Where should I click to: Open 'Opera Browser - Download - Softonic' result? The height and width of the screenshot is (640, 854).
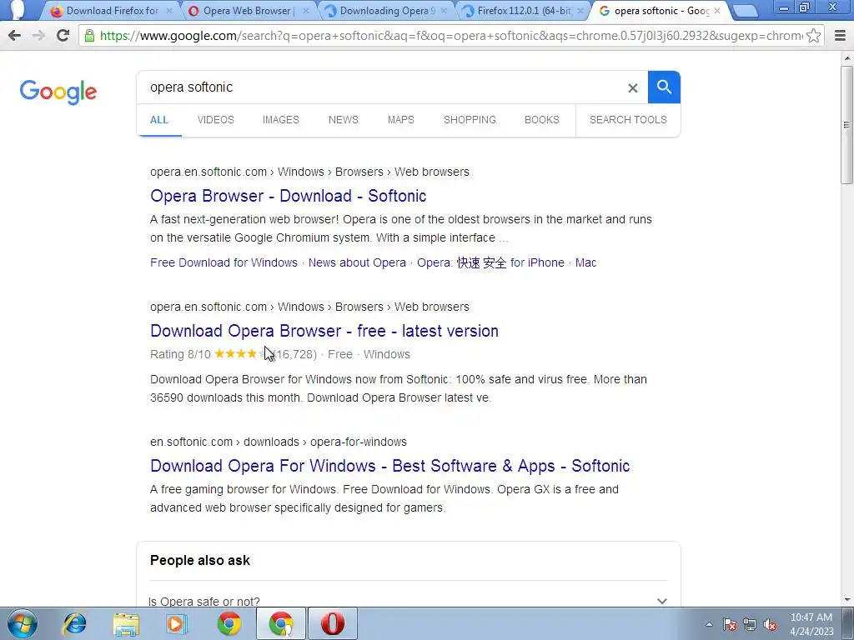[288, 196]
